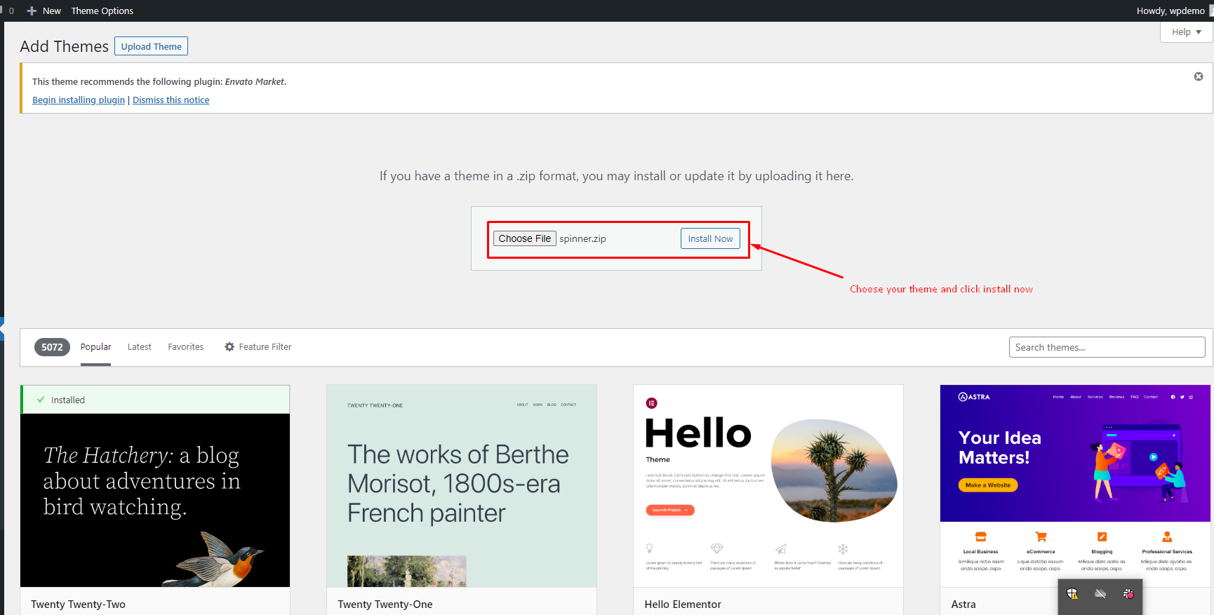Click the OneDrive cloud tray icon
The image size is (1214, 615).
click(1100, 594)
